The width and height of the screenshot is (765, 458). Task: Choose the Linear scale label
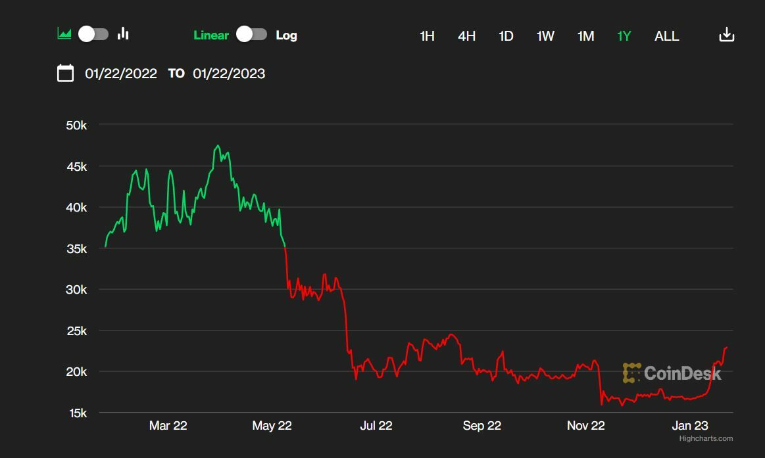point(210,35)
